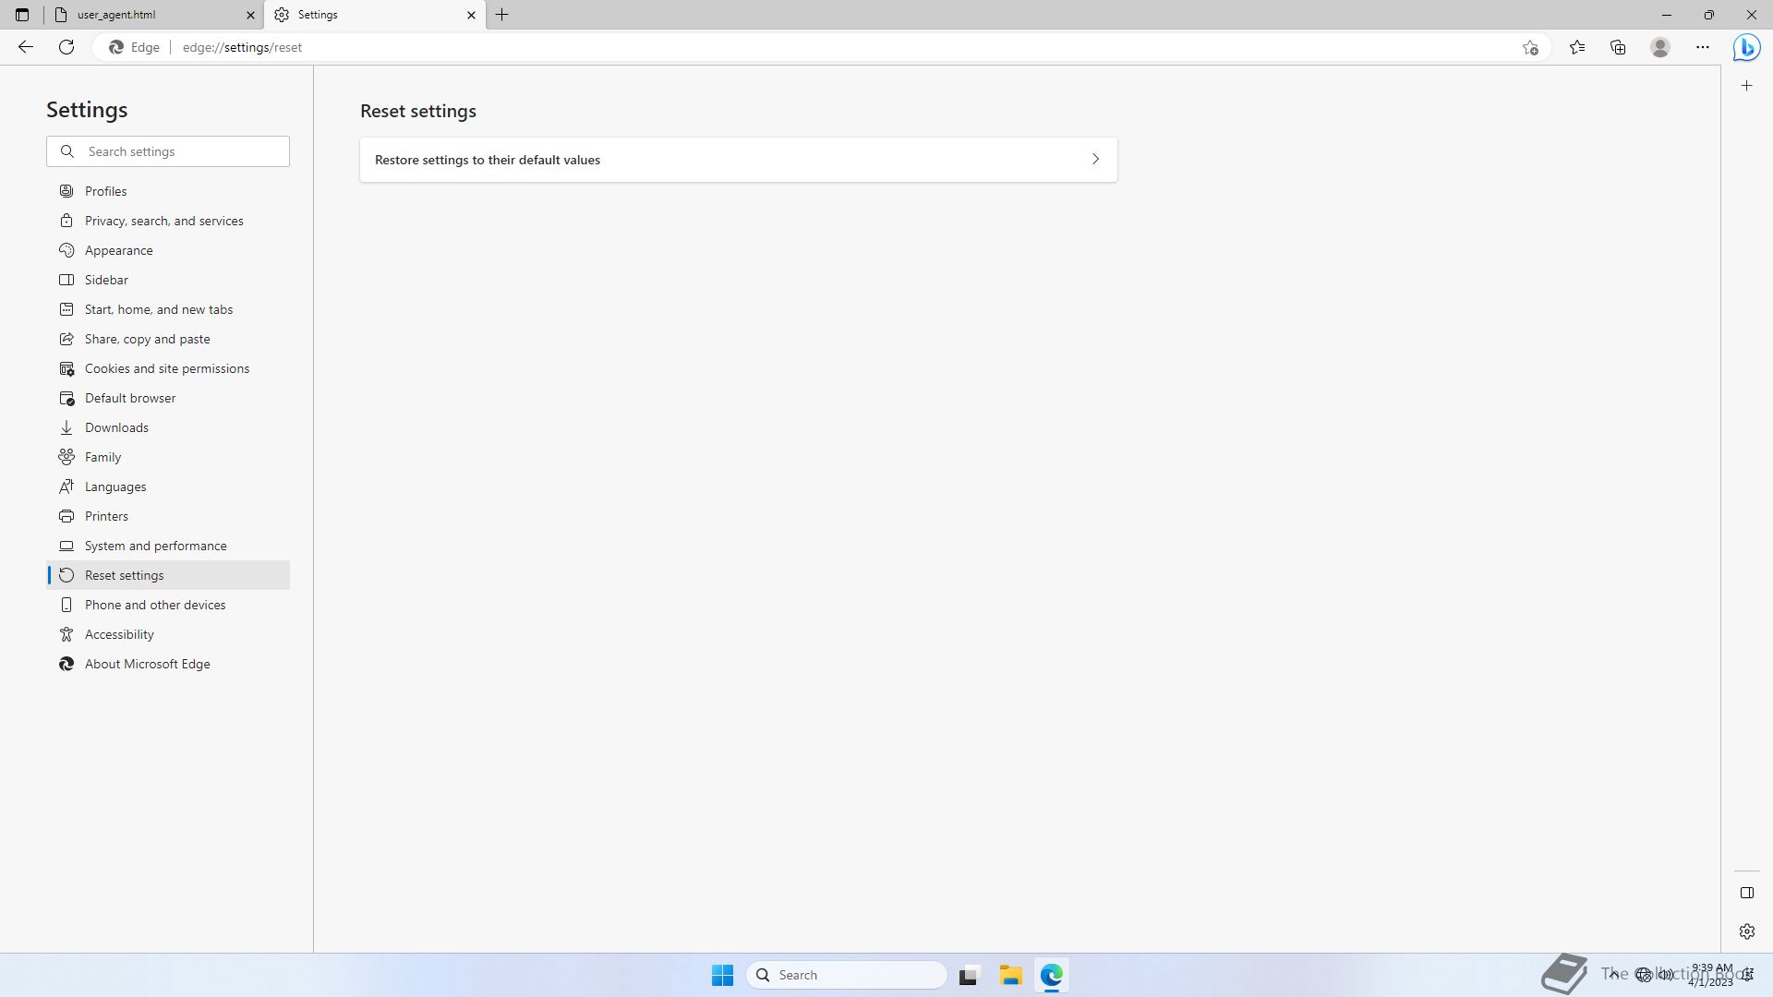This screenshot has width=1773, height=997.
Task: Open a new tab with plus button
Action: (x=502, y=15)
